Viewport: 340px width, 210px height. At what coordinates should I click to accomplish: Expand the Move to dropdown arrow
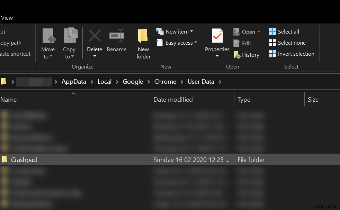tap(51, 56)
